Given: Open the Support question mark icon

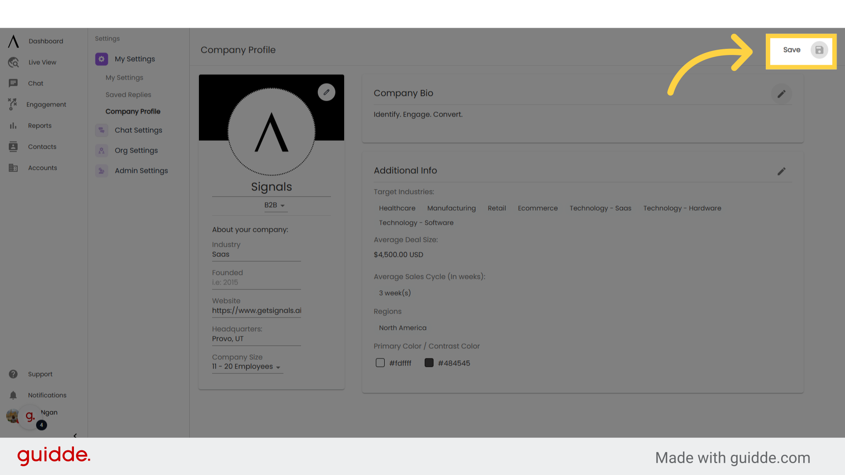Looking at the screenshot, I should [13, 374].
